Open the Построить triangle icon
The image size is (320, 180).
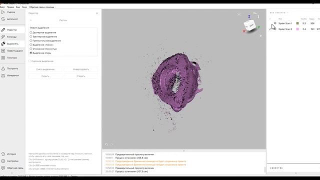click(x=3, y=68)
